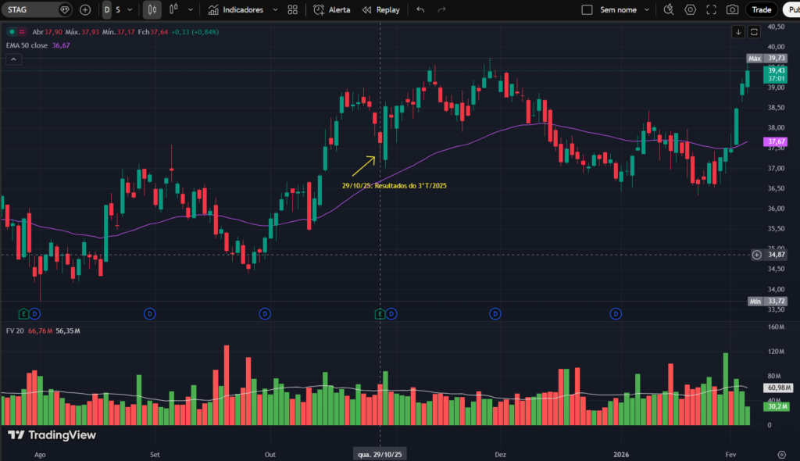Open the Trade button
This screenshot has width=800, height=461.
click(x=761, y=9)
